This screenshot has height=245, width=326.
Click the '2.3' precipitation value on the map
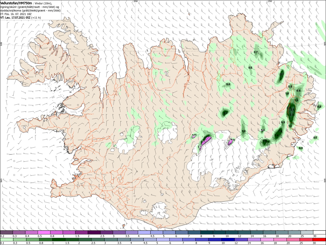click(x=292, y=115)
